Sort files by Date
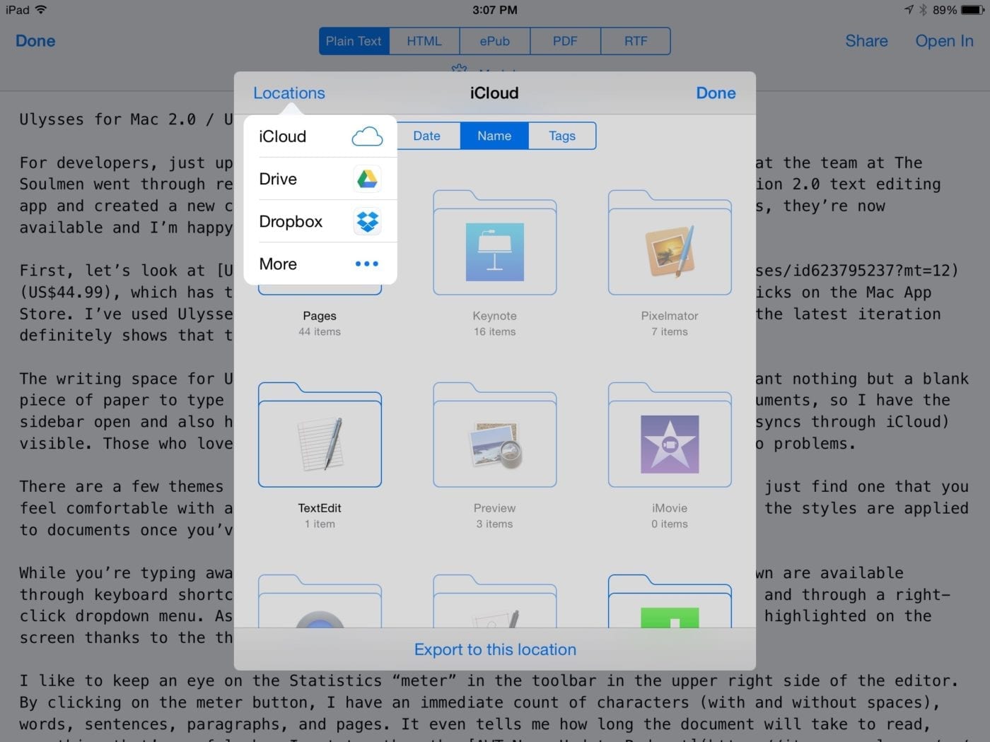Image resolution: width=990 pixels, height=742 pixels. click(x=426, y=136)
